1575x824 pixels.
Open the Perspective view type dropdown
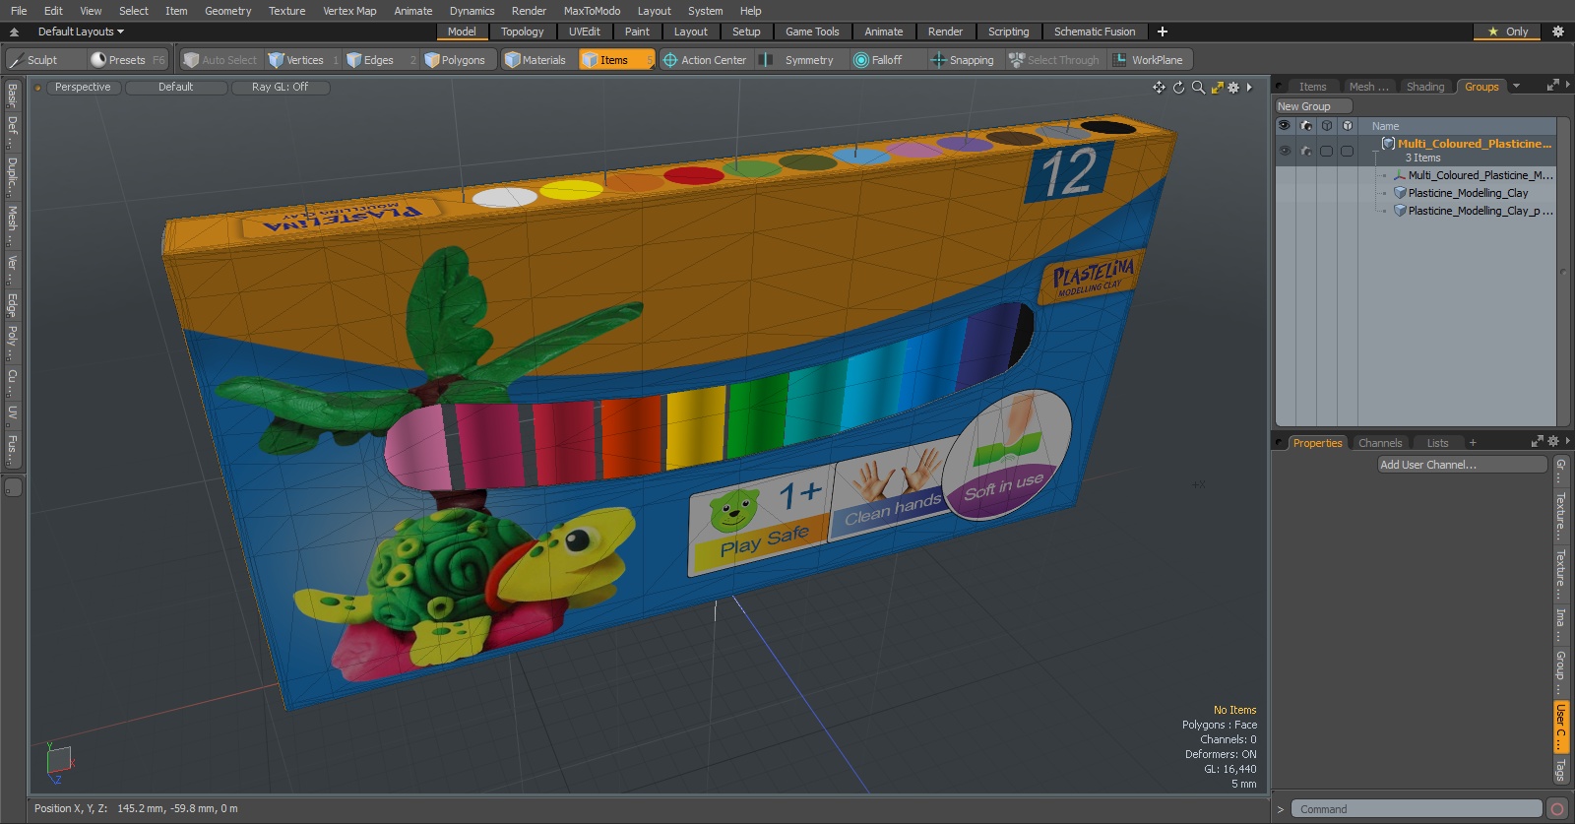(83, 87)
